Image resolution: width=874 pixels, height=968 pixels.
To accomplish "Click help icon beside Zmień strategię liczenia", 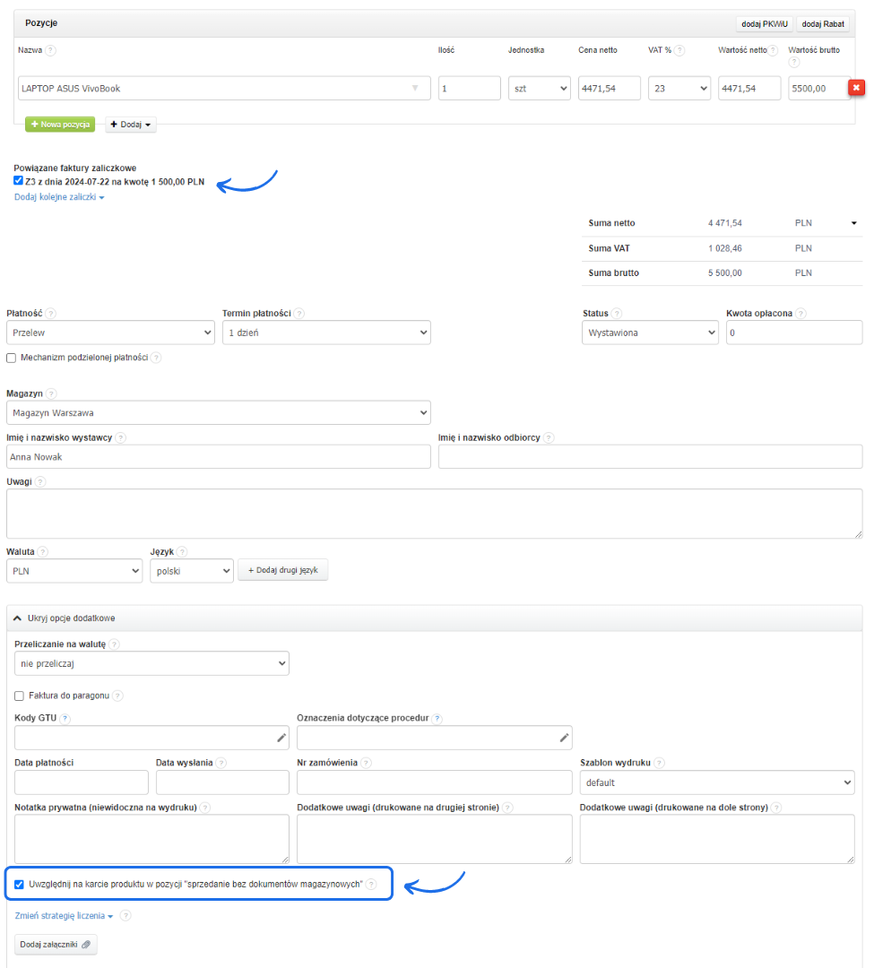I will pos(125,916).
